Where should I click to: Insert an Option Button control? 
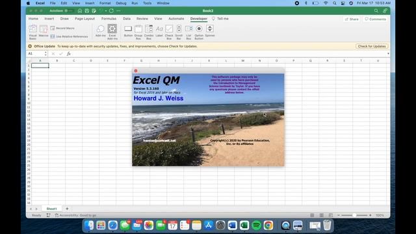click(199, 32)
